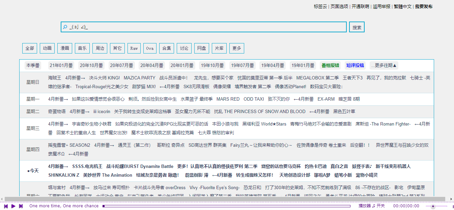The width and height of the screenshot is (454, 210).
Task: Click the magnifier icon in the search box
Action: pyautogui.click(x=65, y=27)
